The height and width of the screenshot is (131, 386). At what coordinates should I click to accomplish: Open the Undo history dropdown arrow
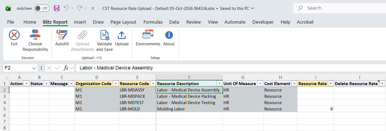(72, 8)
